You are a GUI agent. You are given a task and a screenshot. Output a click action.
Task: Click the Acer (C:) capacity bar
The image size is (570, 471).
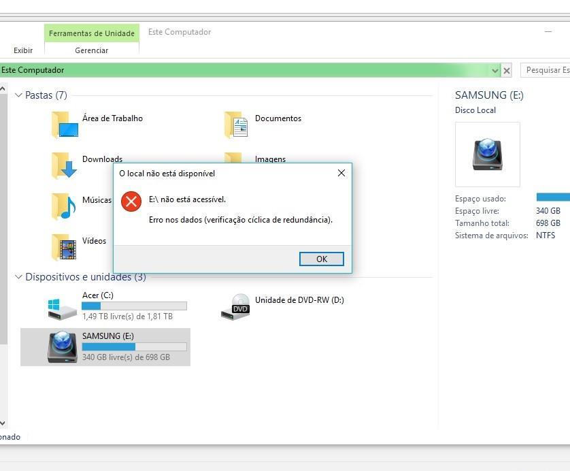click(x=134, y=306)
